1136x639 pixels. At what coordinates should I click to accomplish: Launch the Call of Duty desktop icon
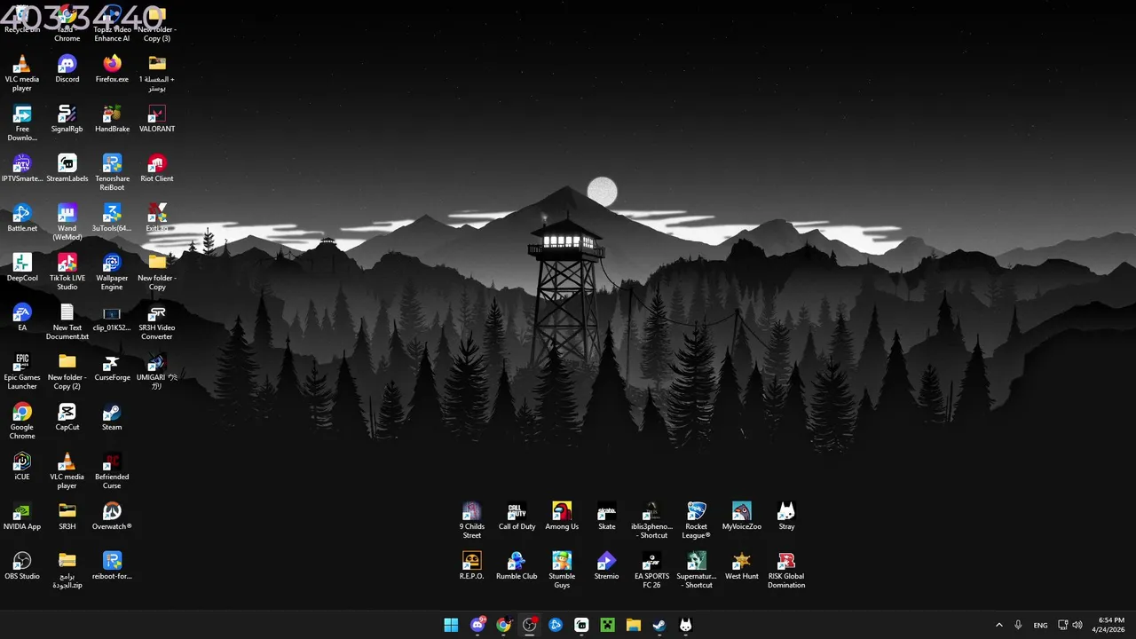click(x=517, y=517)
